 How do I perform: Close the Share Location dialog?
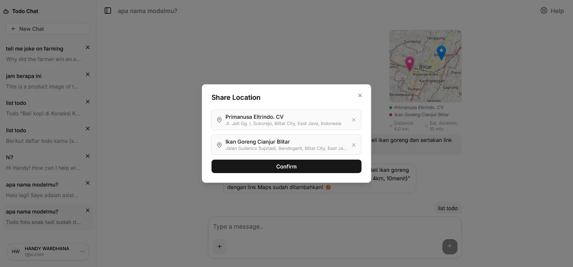coord(360,96)
